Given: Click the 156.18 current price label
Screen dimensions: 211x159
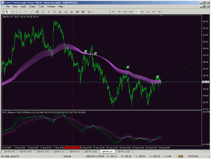Looking at the screenshot, I should pyautogui.click(x=206, y=82).
